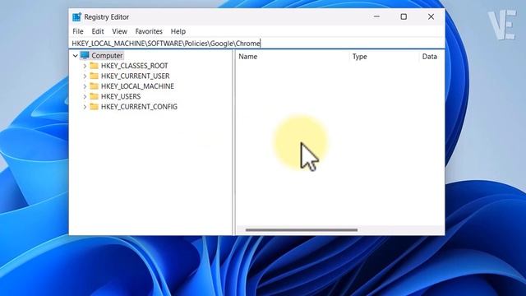
Task: Click the Computer icon in tree
Action: click(x=85, y=55)
